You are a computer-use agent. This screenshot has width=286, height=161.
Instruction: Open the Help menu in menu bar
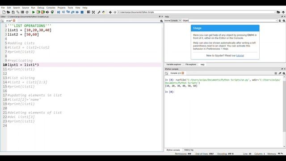point(85,8)
